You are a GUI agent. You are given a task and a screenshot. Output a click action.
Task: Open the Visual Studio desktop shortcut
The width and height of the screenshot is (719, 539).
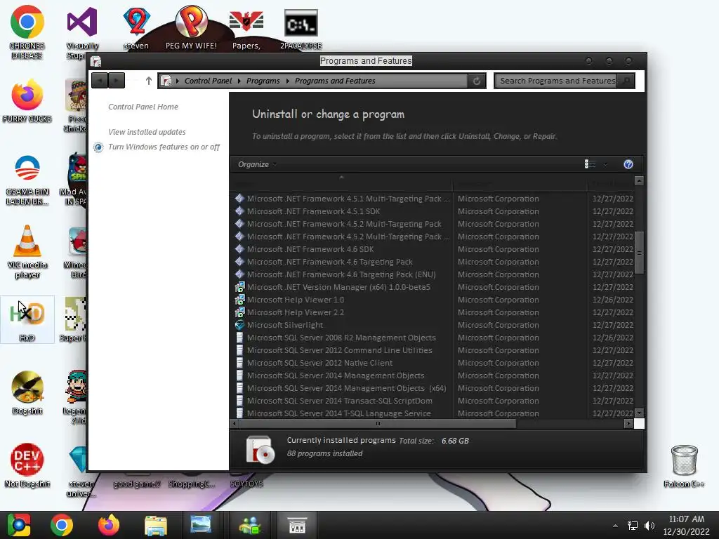[x=82, y=32]
